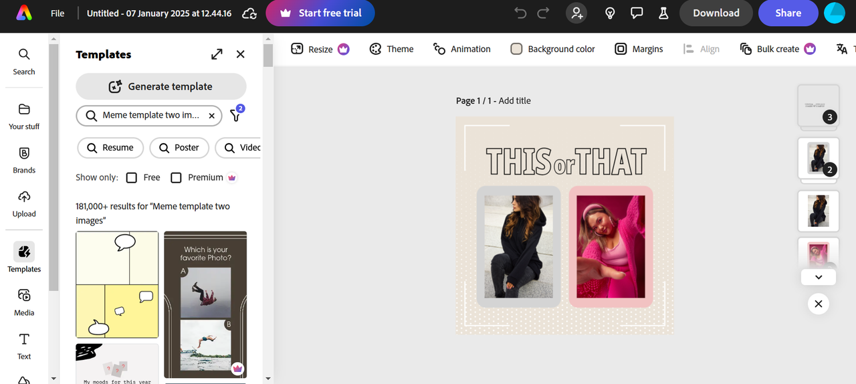This screenshot has width=856, height=384.
Task: Open the Theme options
Action: click(x=392, y=49)
